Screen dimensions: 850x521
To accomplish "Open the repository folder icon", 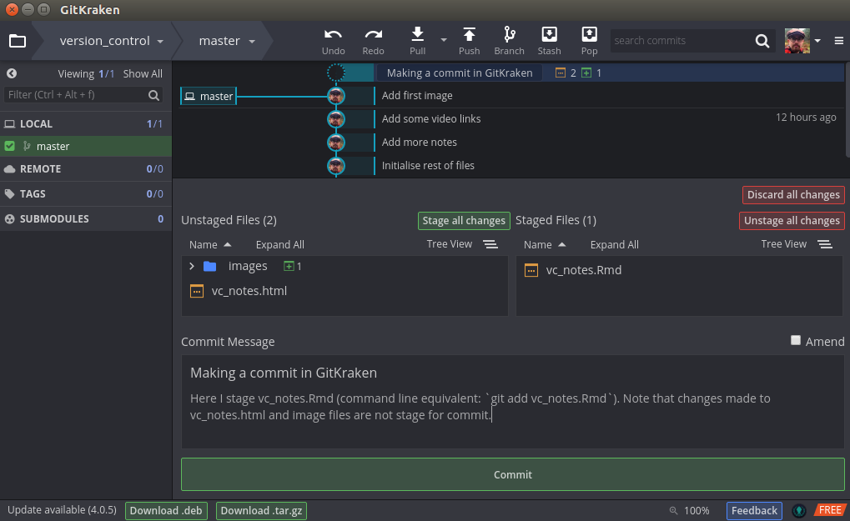I will [x=18, y=41].
